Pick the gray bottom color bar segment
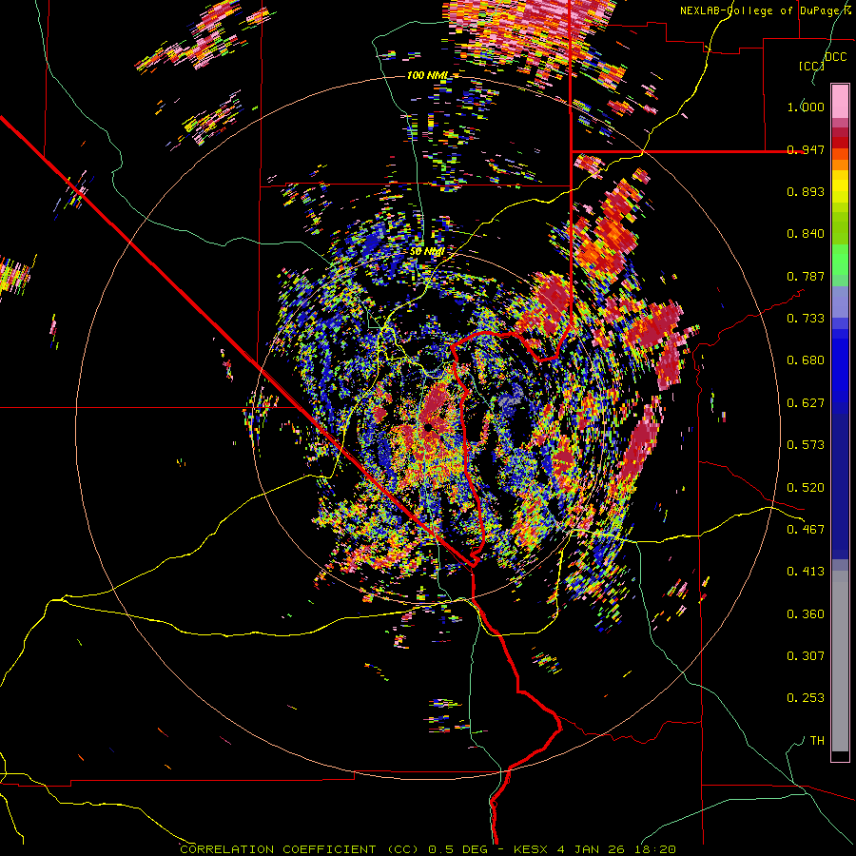 click(840, 661)
